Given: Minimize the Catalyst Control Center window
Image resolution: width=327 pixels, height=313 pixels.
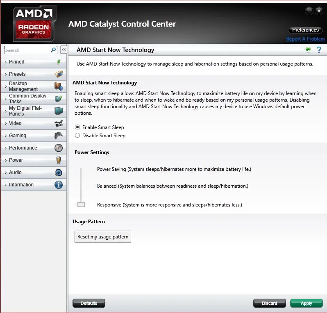Looking at the screenshot, I should click(309, 11).
